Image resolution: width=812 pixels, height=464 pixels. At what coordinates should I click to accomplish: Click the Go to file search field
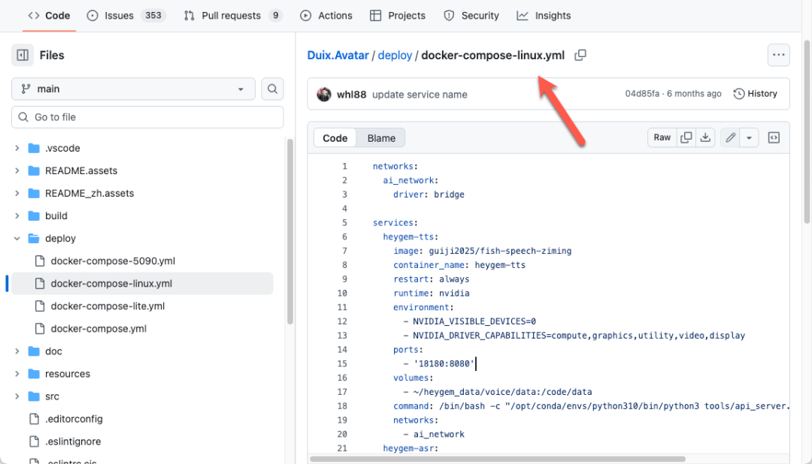coord(147,117)
